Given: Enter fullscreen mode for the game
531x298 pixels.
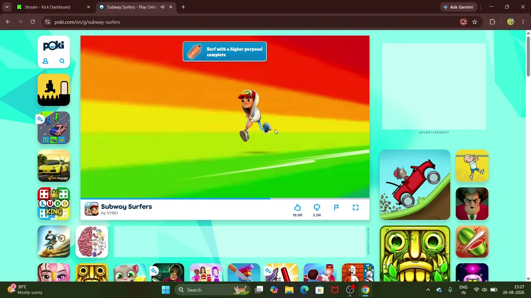Looking at the screenshot, I should 356,207.
